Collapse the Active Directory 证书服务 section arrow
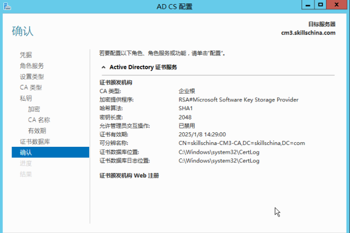 tap(103, 68)
